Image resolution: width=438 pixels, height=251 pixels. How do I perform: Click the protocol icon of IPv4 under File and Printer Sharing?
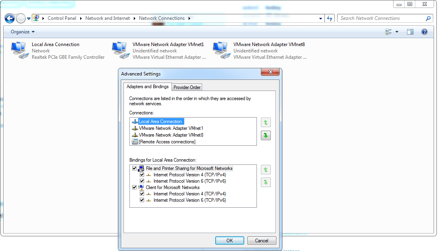tap(149, 175)
